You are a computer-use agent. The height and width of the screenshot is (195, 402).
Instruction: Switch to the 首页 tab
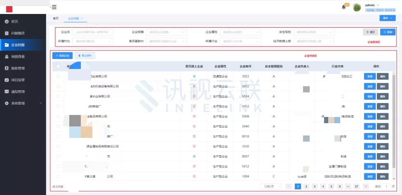[x=55, y=18]
